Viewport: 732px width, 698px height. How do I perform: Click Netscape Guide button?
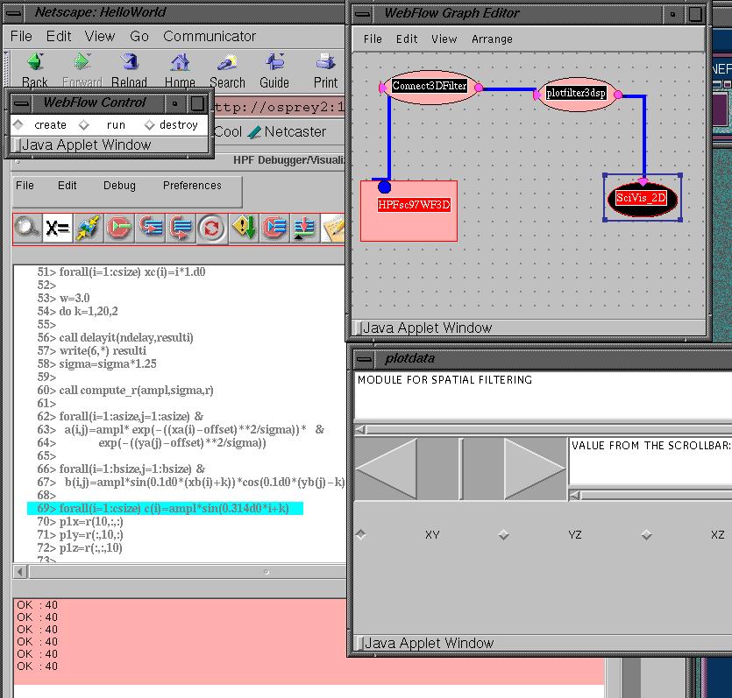click(x=274, y=70)
